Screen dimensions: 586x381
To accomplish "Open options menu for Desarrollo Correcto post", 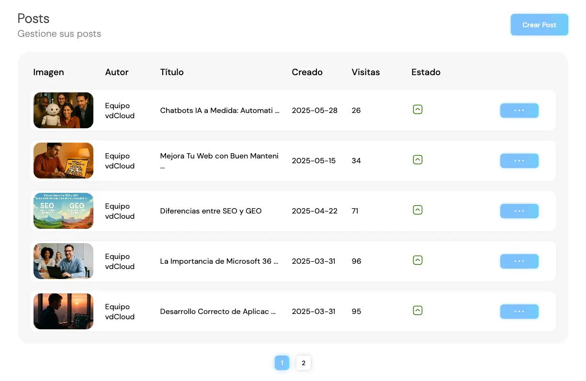I will click(x=519, y=312).
